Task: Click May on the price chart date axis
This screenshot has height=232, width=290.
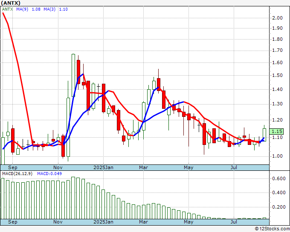Action: (188, 167)
